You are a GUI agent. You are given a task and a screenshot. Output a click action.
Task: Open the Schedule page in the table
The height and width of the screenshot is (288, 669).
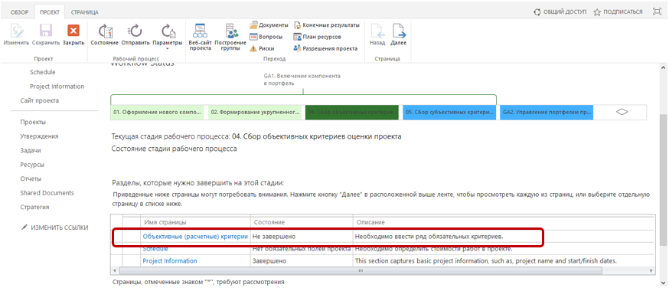click(x=155, y=249)
